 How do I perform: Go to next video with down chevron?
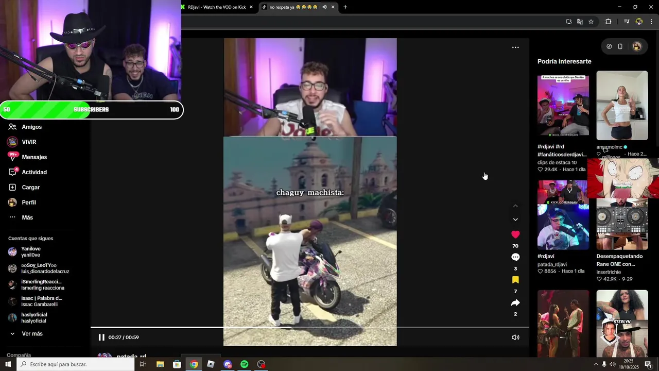click(515, 220)
